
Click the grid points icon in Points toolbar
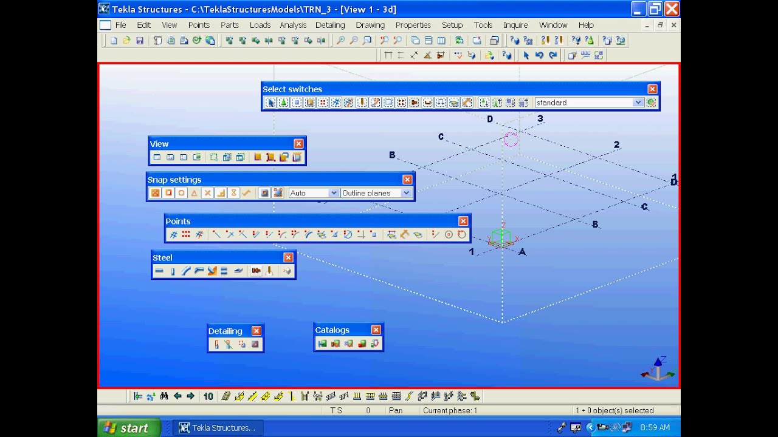(x=173, y=235)
